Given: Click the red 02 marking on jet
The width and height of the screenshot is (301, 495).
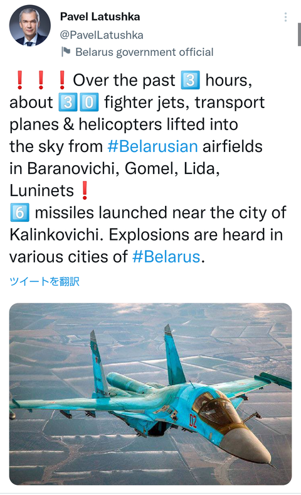Looking at the screenshot, I should (193, 421).
